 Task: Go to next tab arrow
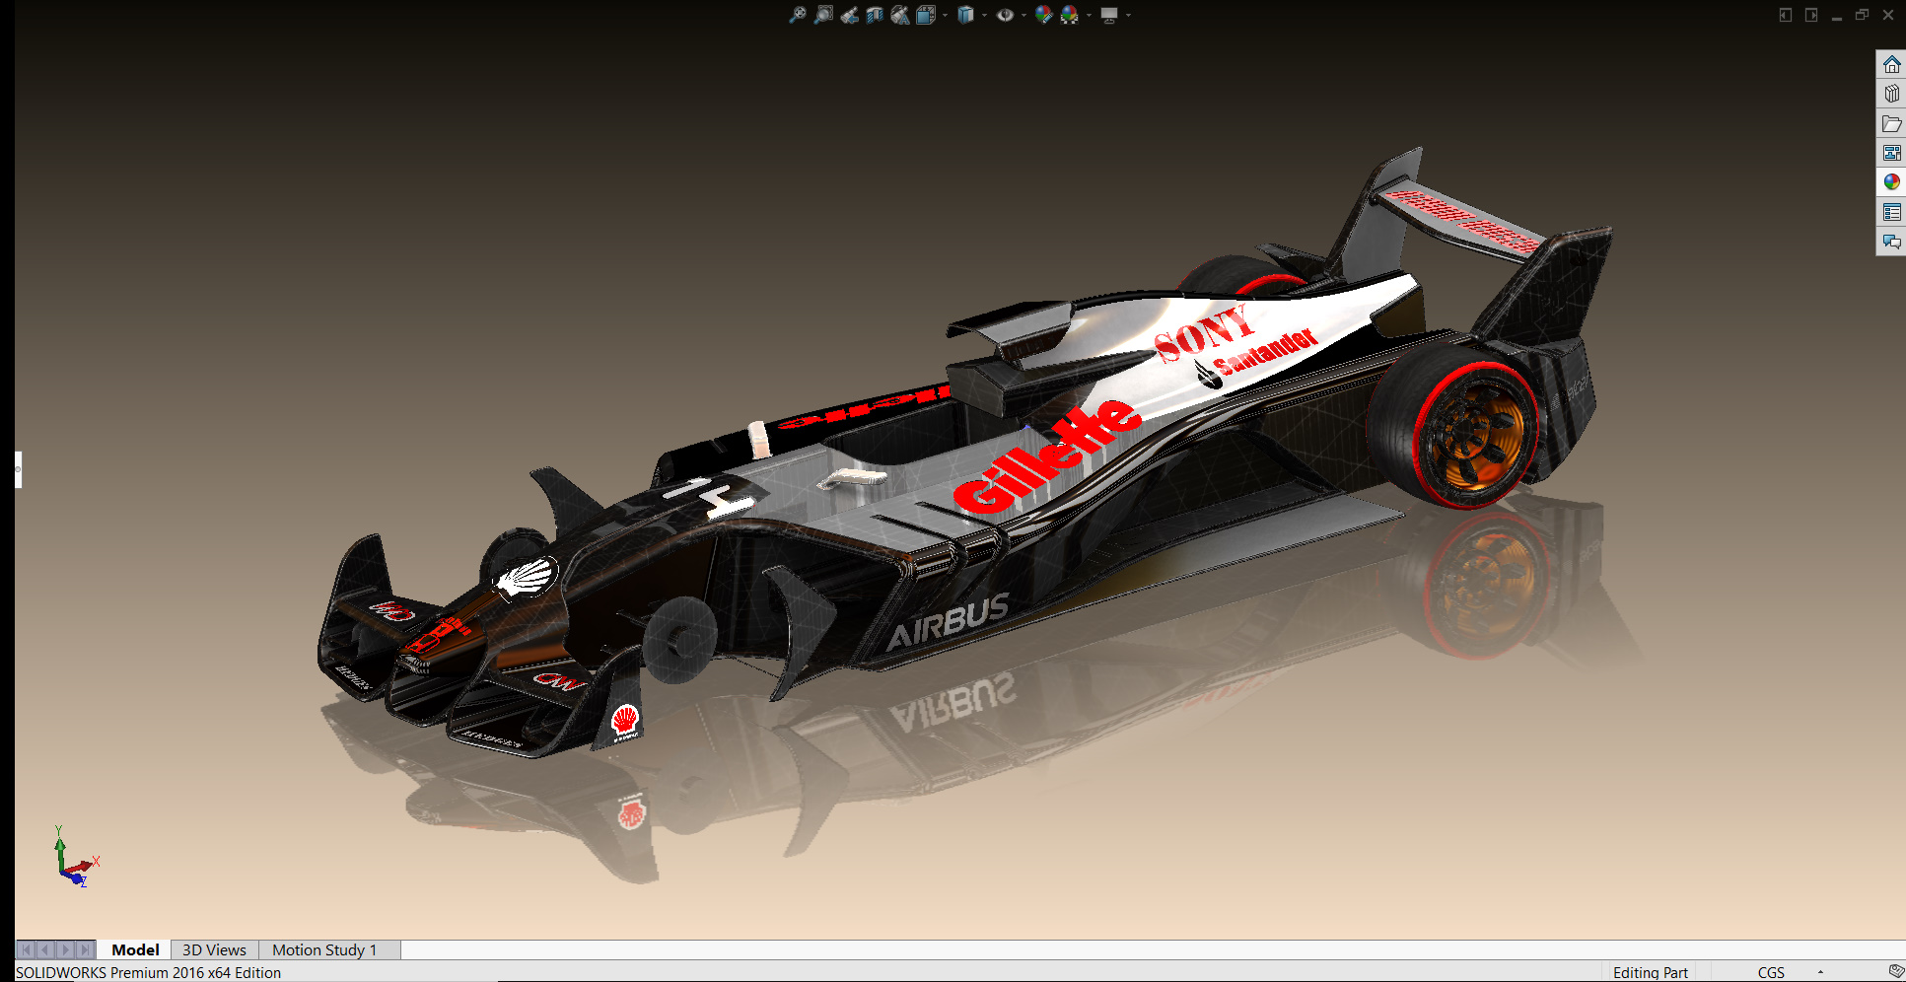pos(66,949)
